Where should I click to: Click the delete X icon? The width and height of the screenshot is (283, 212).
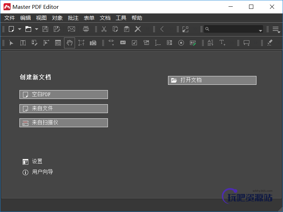point(138,29)
